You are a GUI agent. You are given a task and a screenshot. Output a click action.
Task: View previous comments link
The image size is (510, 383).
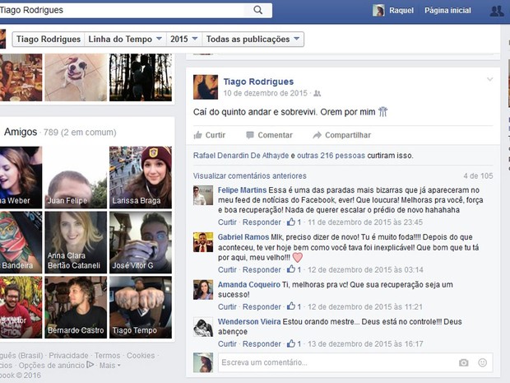tap(249, 175)
